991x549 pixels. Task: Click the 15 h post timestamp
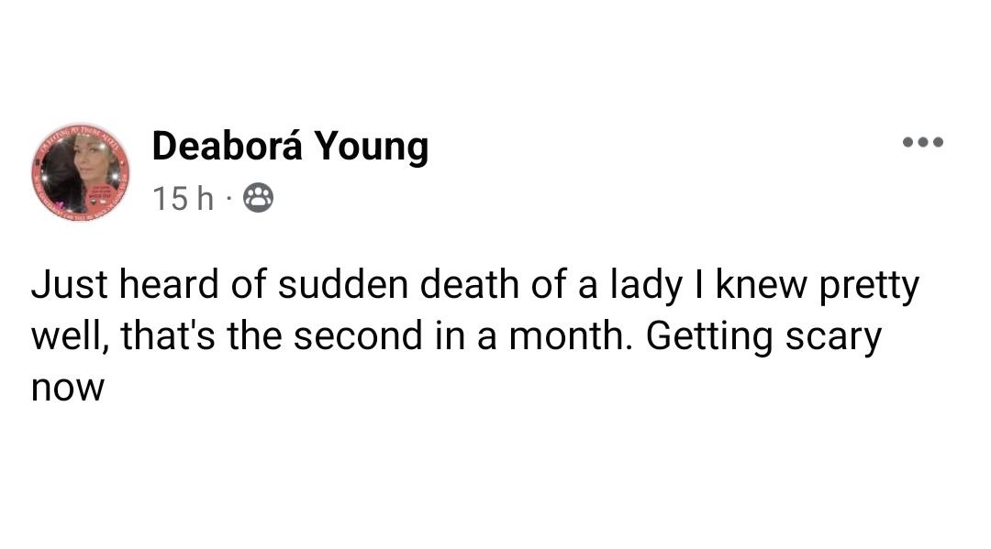[183, 198]
